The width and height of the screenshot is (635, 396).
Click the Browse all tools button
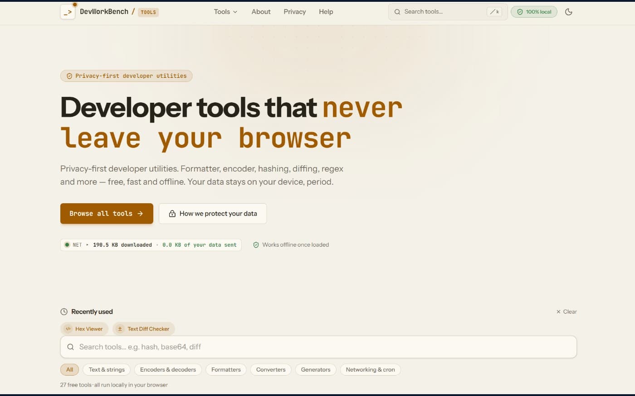(x=107, y=214)
